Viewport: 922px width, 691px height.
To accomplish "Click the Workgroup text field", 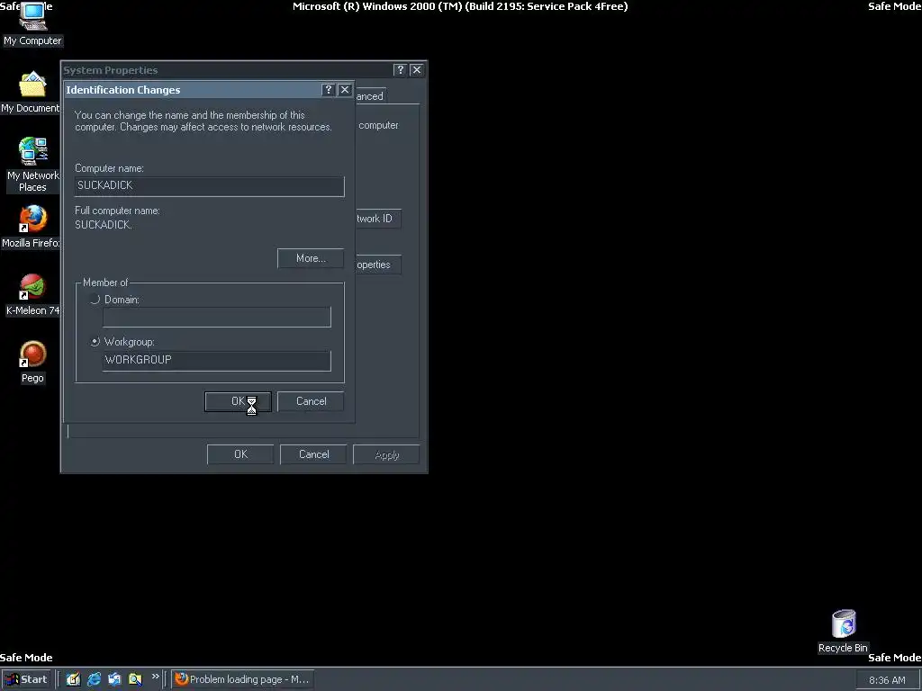I will pyautogui.click(x=216, y=360).
